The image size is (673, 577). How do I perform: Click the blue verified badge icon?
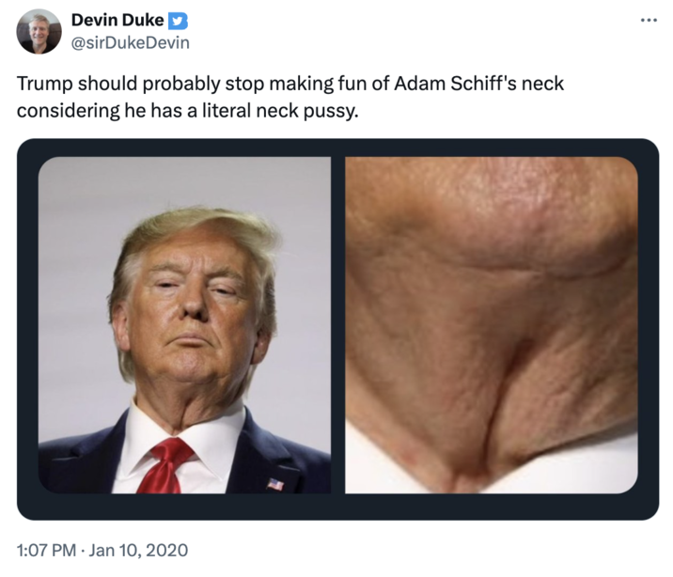point(178,20)
